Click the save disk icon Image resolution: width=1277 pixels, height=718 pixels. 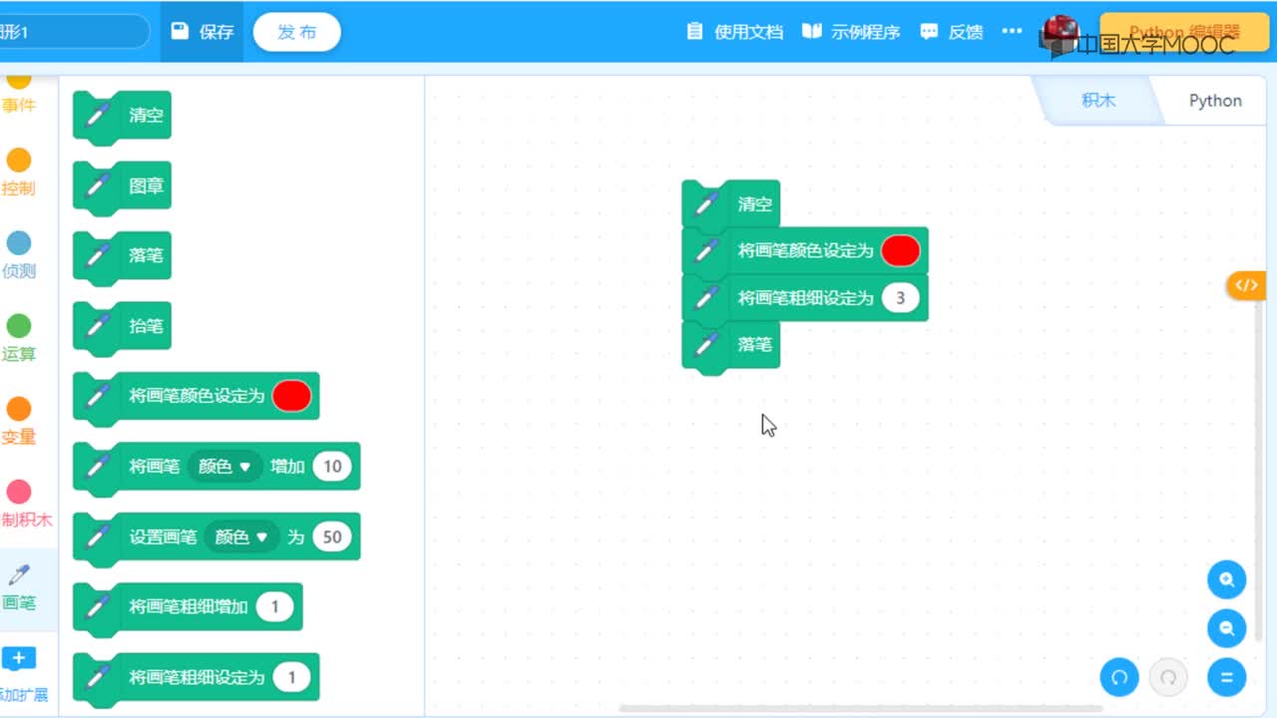click(180, 32)
